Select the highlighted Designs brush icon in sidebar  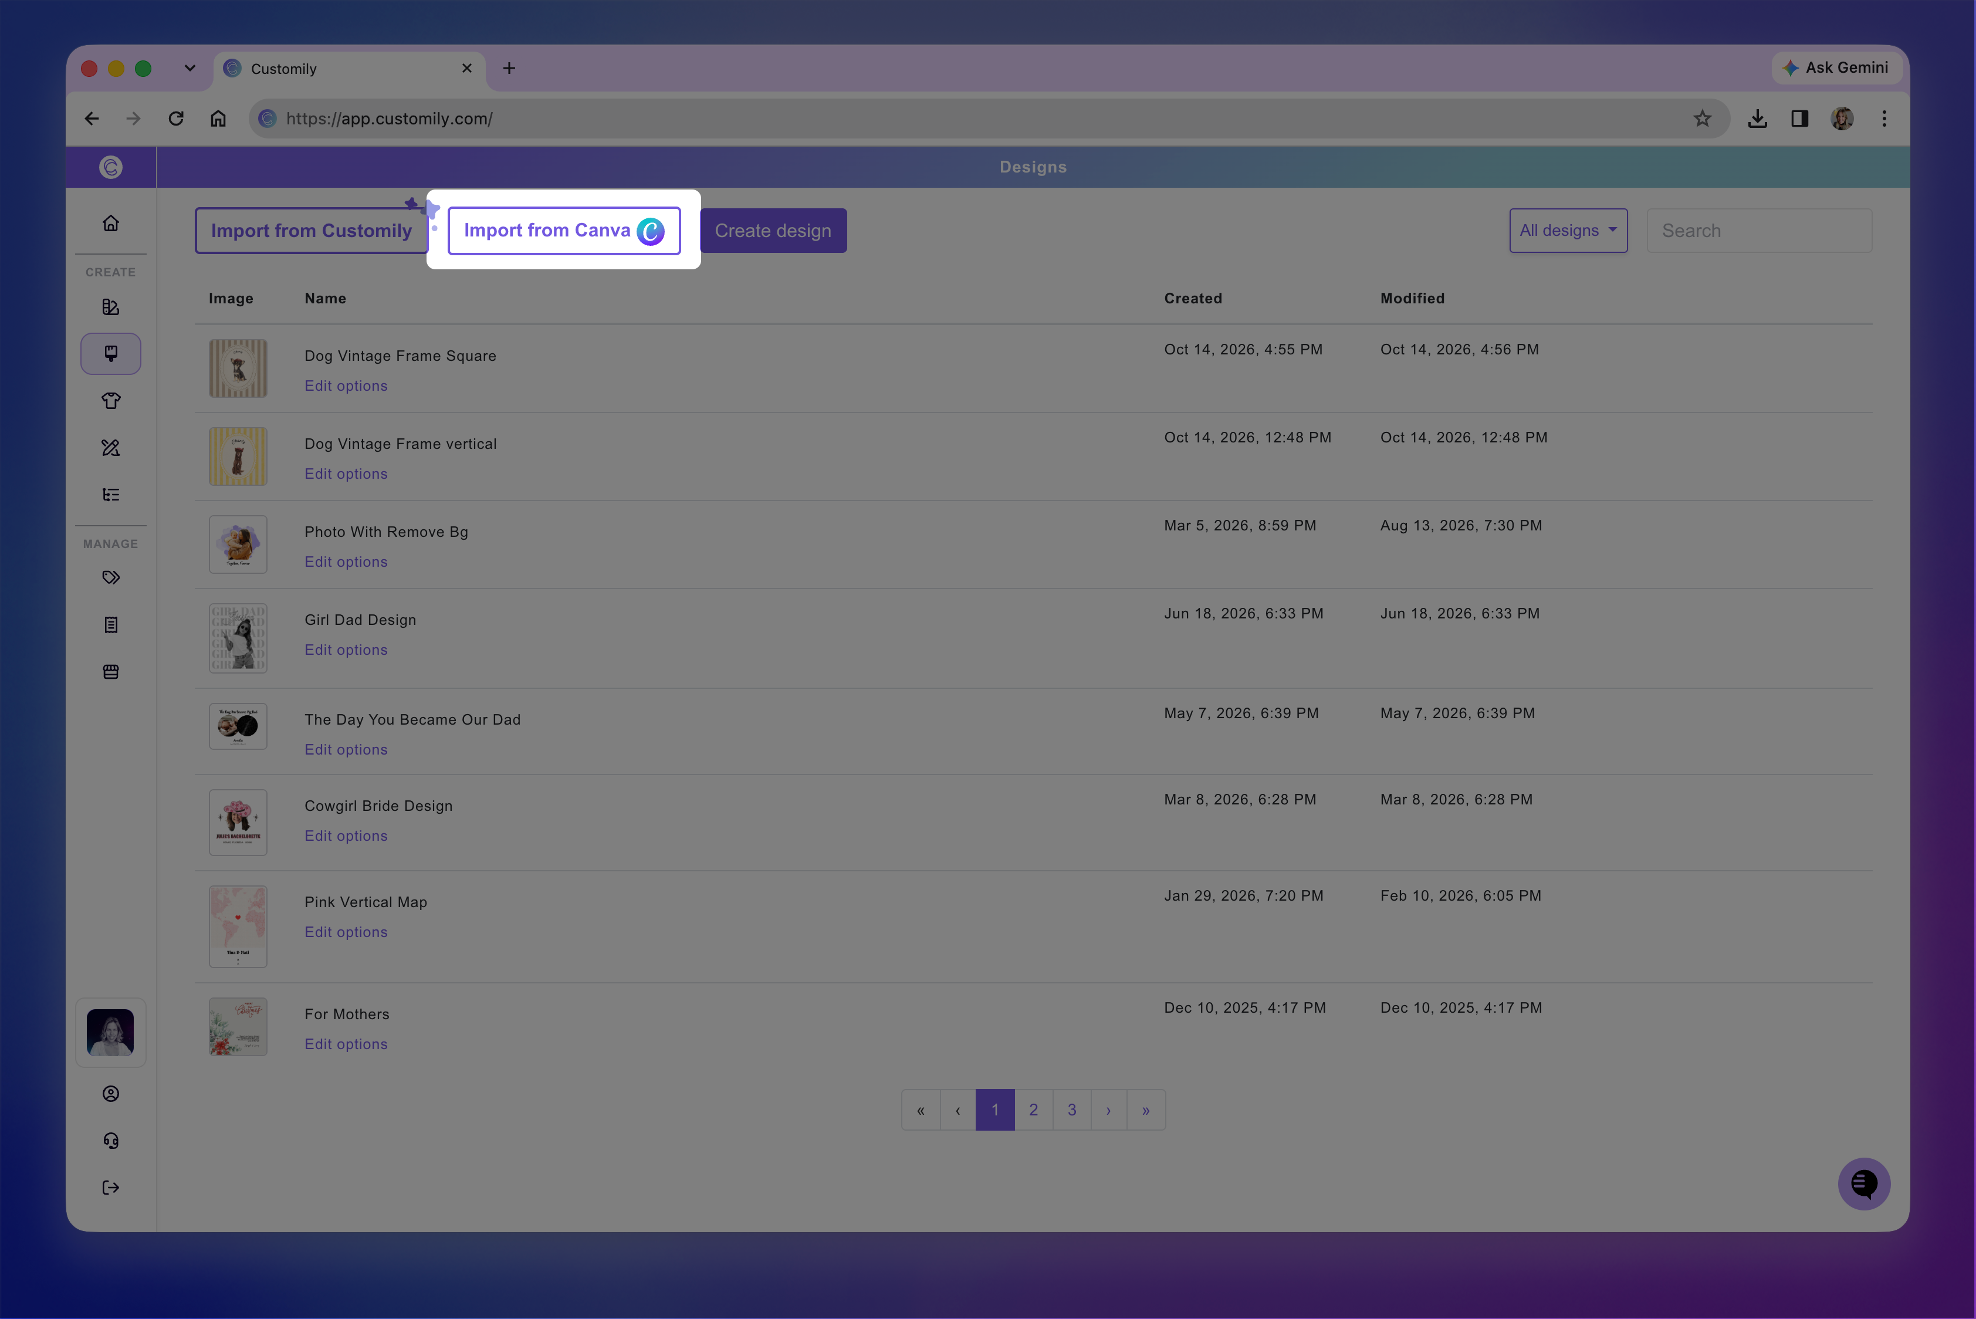click(110, 353)
